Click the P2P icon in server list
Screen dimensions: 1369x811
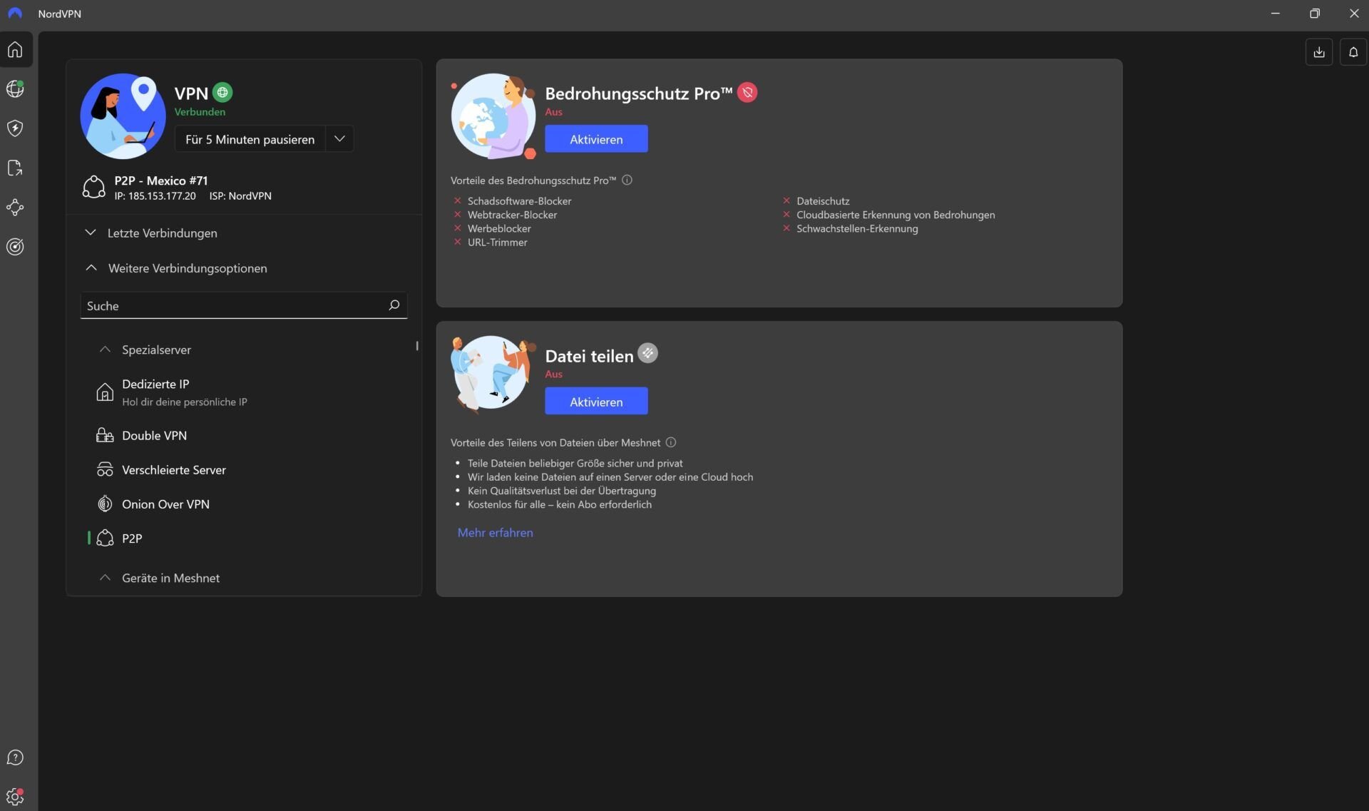point(105,539)
